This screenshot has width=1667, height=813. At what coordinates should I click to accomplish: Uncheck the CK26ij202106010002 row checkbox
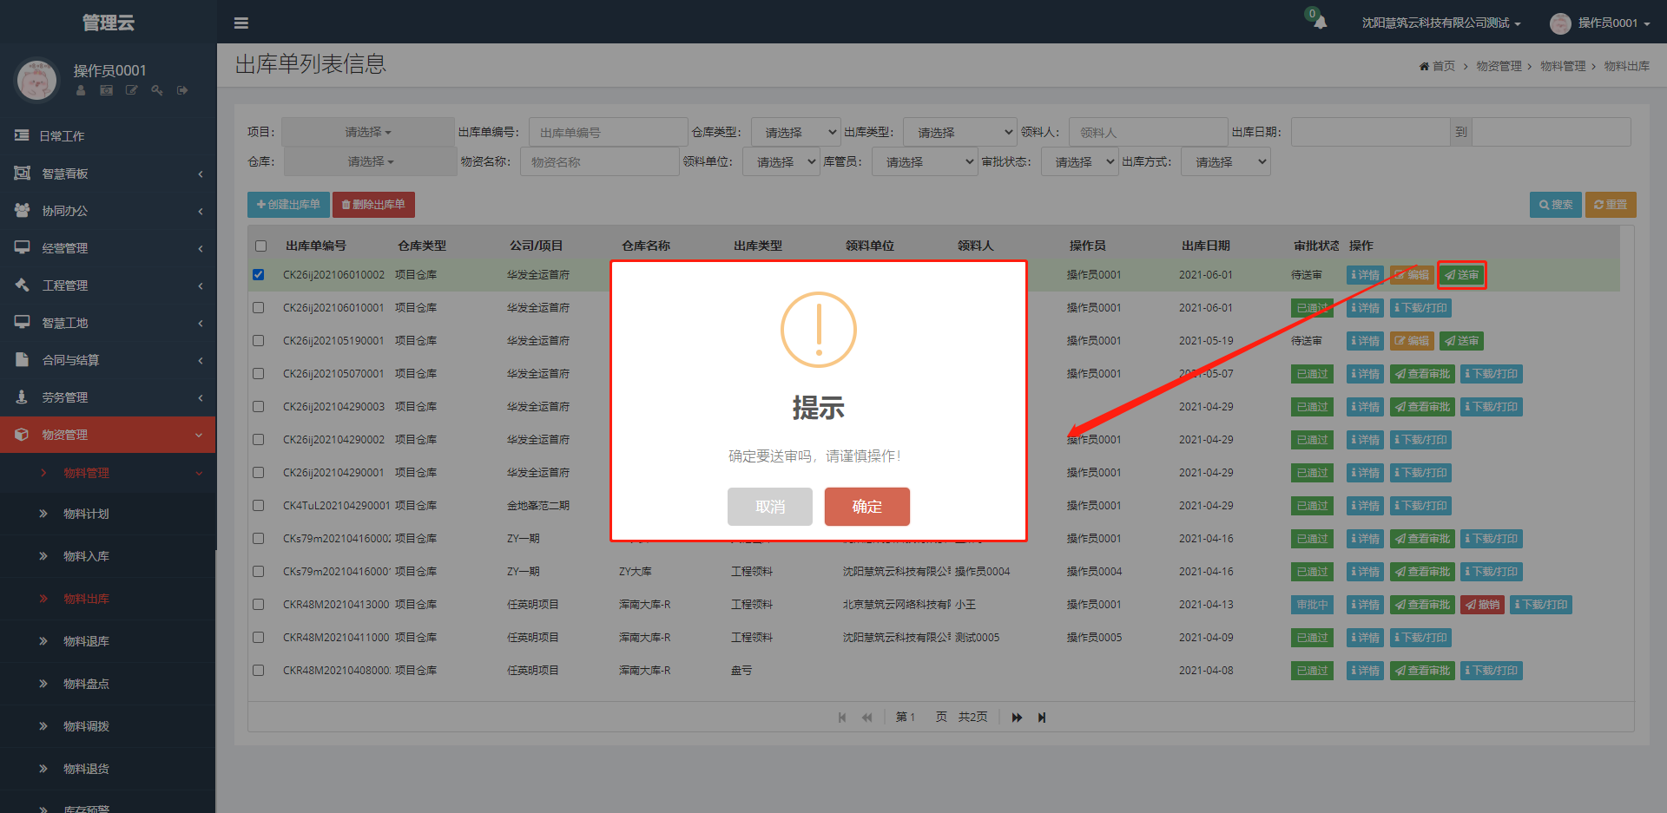point(259,275)
